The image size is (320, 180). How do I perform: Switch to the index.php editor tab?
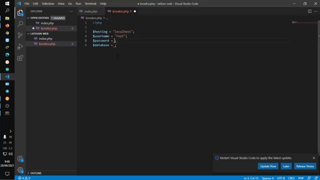(x=91, y=11)
